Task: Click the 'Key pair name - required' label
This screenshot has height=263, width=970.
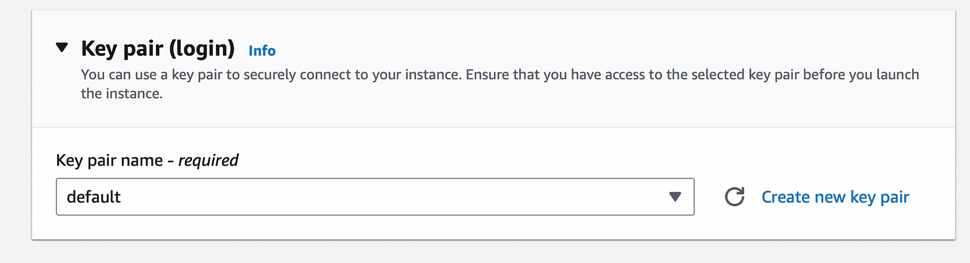Action: tap(147, 160)
